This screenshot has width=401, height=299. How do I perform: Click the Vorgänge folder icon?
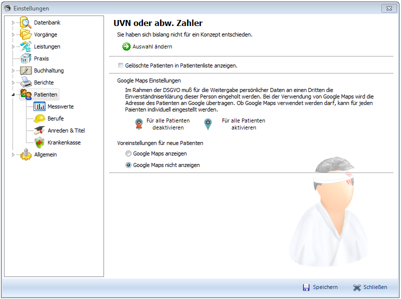tap(26, 34)
